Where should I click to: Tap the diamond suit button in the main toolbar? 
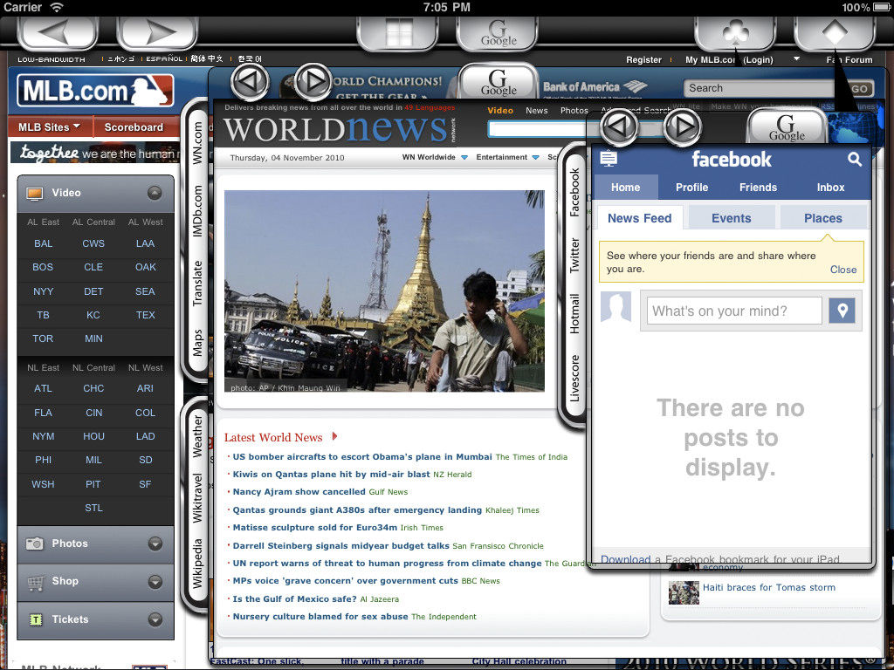pyautogui.click(x=835, y=32)
